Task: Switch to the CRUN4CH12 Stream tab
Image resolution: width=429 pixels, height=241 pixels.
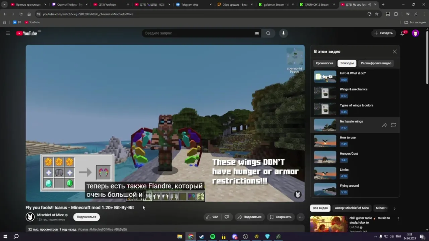Action: click(x=317, y=5)
